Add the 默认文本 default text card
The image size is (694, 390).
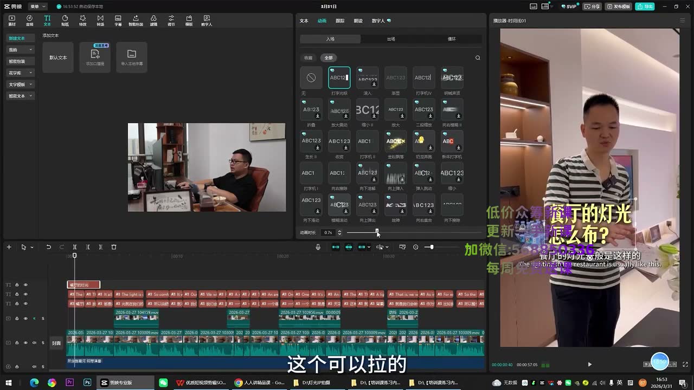[x=58, y=57]
